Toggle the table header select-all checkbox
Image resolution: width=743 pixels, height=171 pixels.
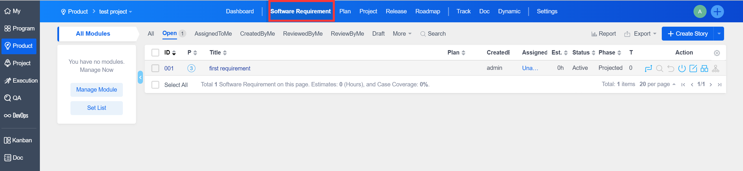pos(155,52)
